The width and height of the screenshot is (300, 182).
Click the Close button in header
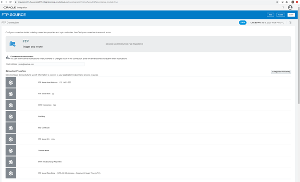pos(280,15)
